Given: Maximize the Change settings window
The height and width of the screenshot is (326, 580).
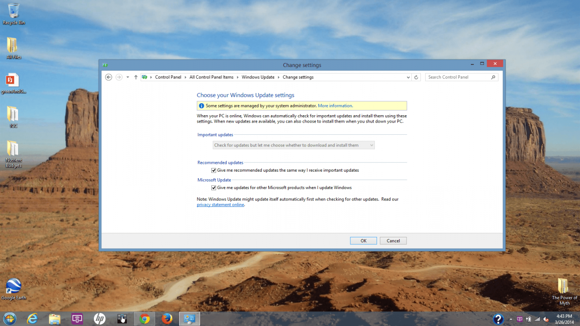Looking at the screenshot, I should (x=482, y=64).
